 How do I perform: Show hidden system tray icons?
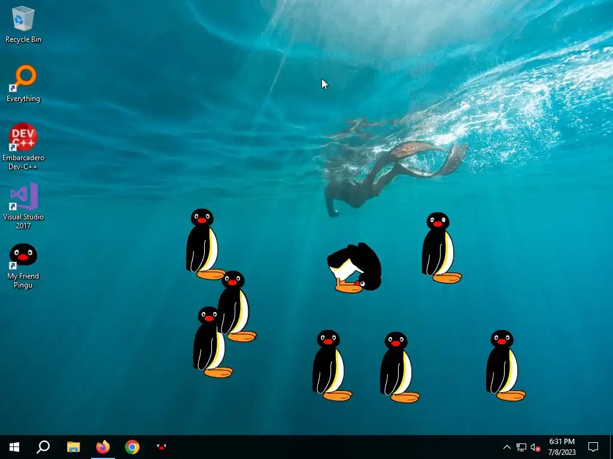[x=506, y=447]
